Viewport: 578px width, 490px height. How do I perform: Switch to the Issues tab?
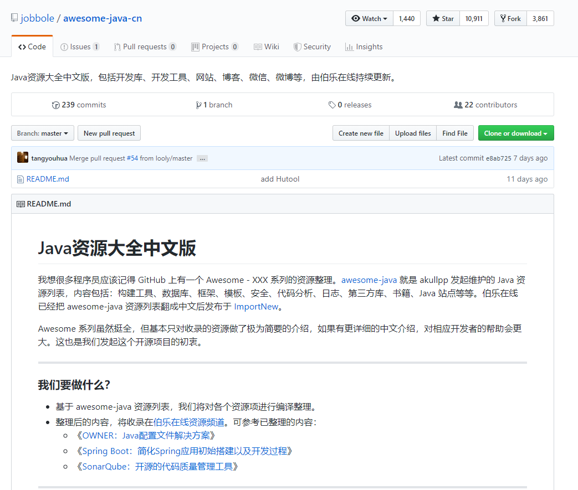pos(80,47)
